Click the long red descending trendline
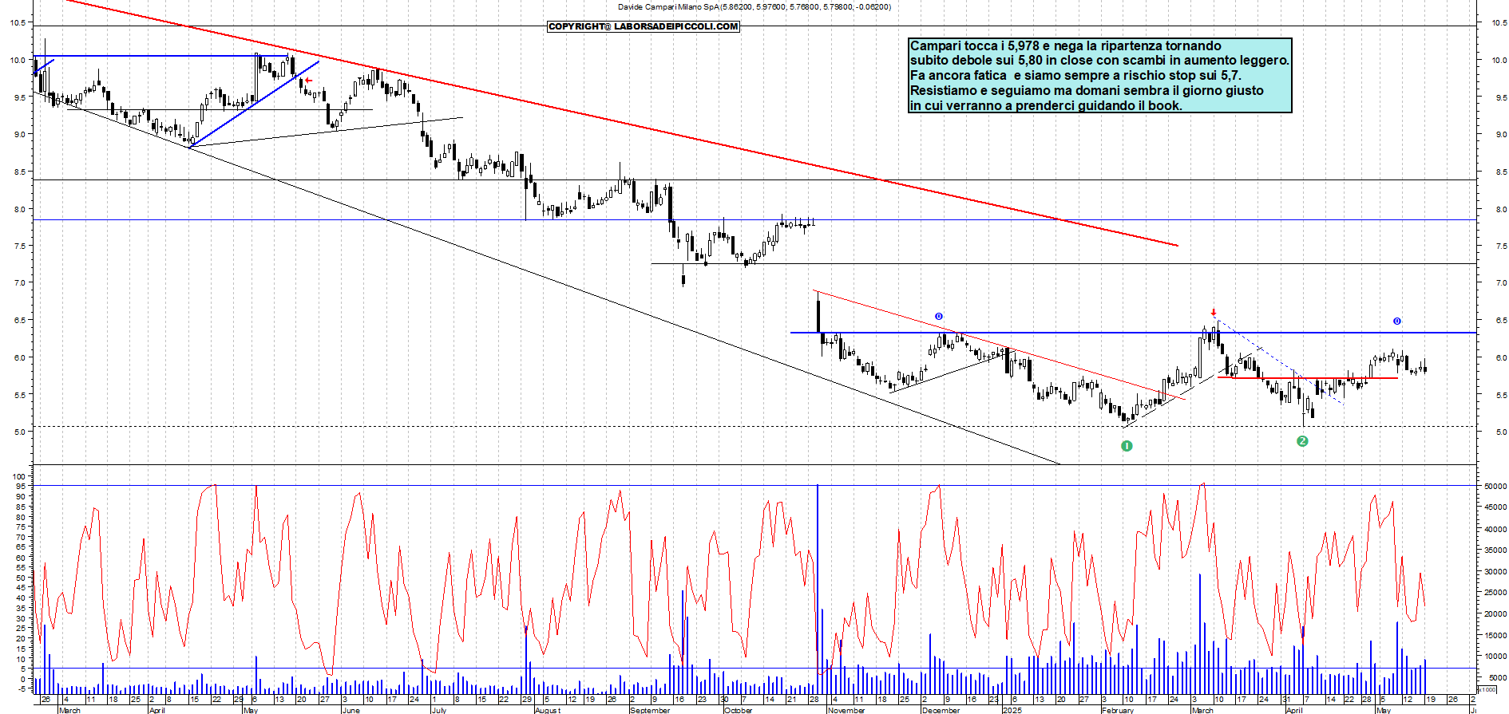Image resolution: width=1509 pixels, height=714 pixels. [x=621, y=122]
